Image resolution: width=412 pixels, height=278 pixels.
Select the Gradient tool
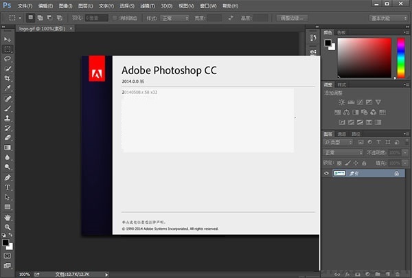click(x=8, y=148)
